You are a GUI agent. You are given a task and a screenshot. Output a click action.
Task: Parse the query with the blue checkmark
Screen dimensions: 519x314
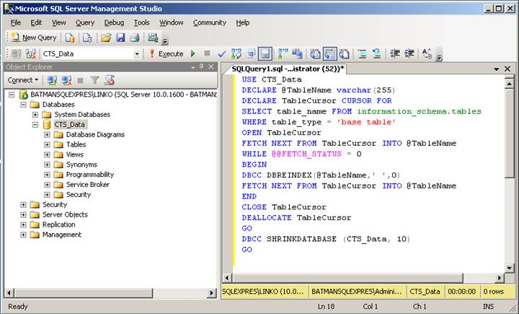coord(222,53)
